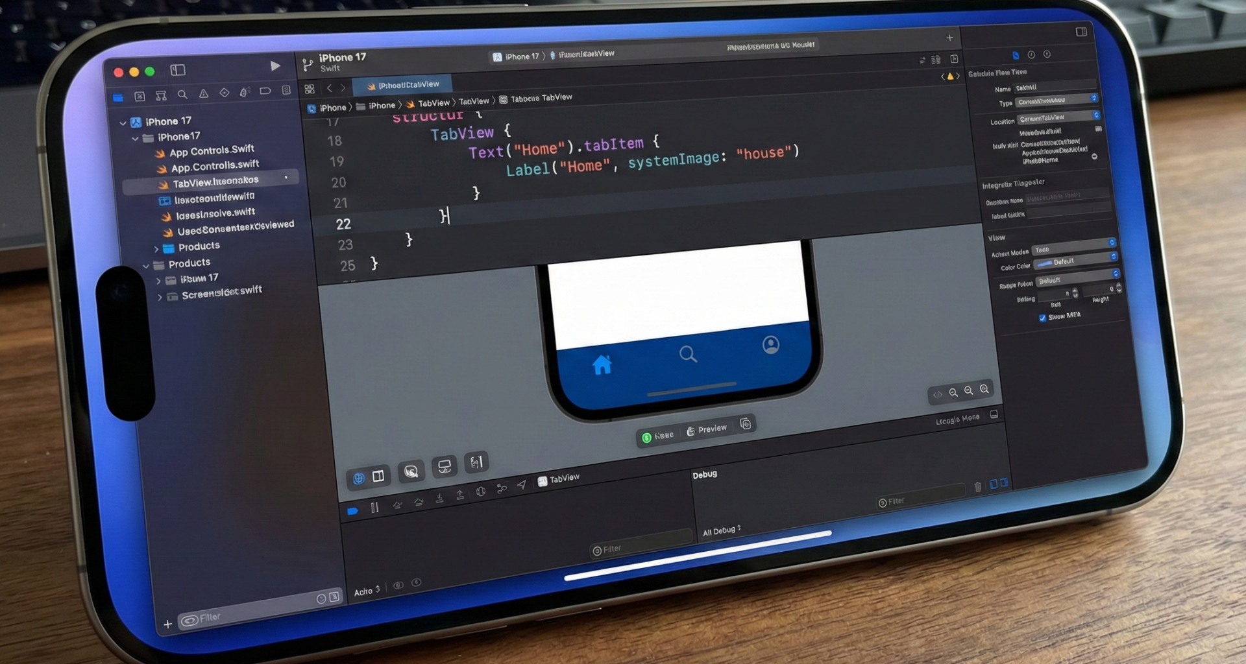Pause execution in the debug bar

pyautogui.click(x=374, y=508)
